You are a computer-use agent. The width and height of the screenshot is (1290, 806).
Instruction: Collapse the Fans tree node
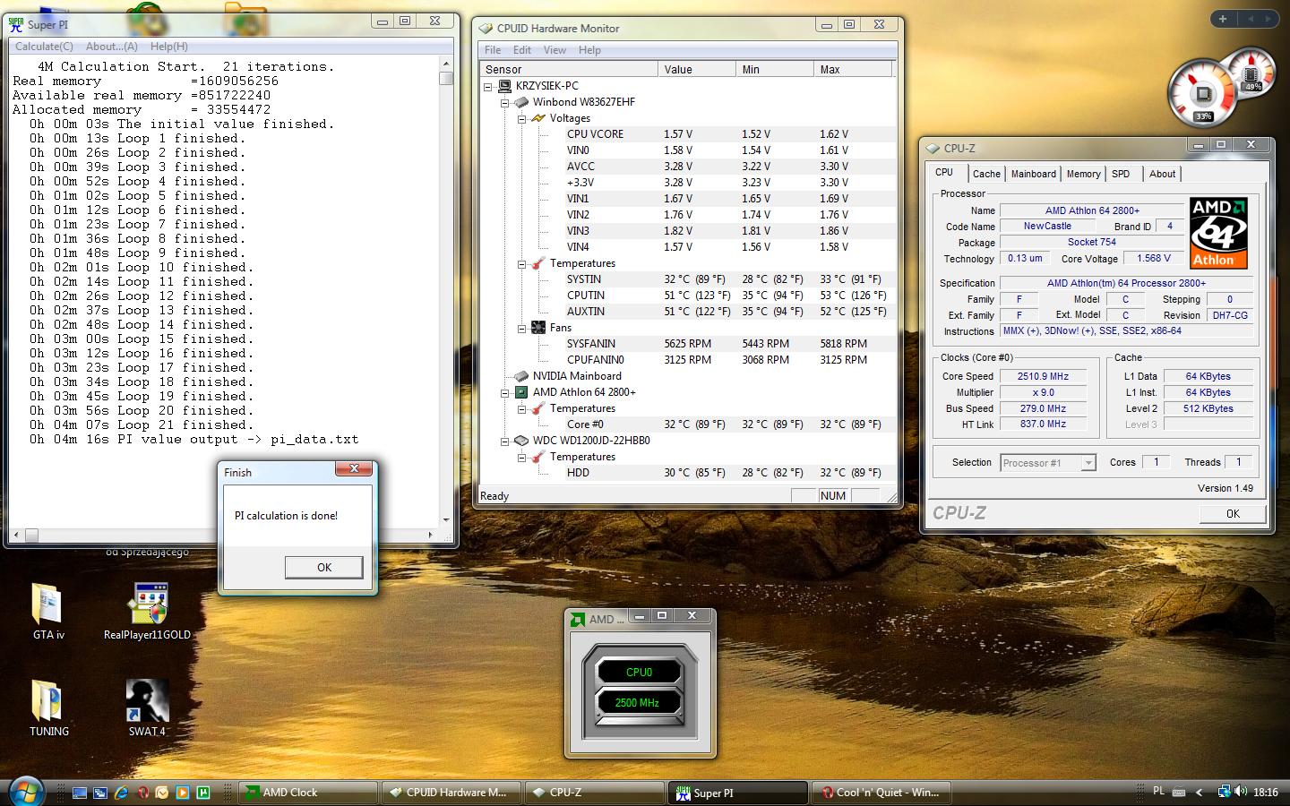pyautogui.click(x=522, y=328)
